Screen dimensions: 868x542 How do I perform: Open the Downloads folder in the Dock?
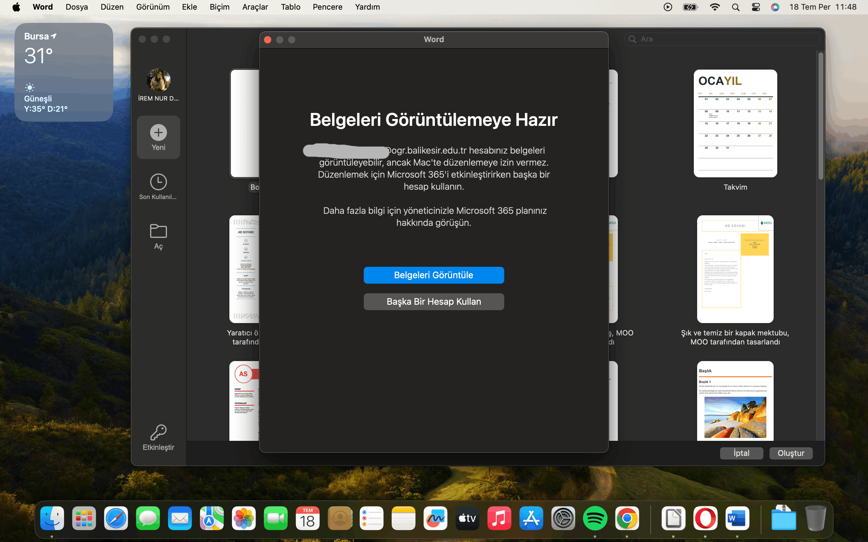784,518
